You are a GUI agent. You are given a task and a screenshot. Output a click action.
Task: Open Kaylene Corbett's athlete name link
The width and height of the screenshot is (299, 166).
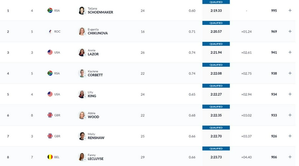point(95,74)
